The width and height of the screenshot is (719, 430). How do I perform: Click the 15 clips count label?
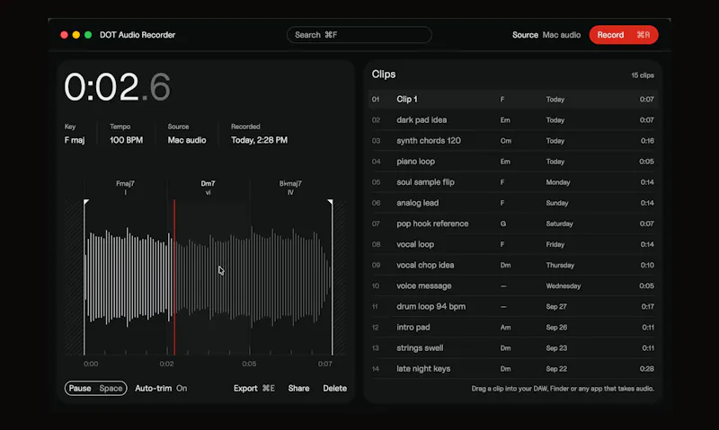(x=643, y=75)
